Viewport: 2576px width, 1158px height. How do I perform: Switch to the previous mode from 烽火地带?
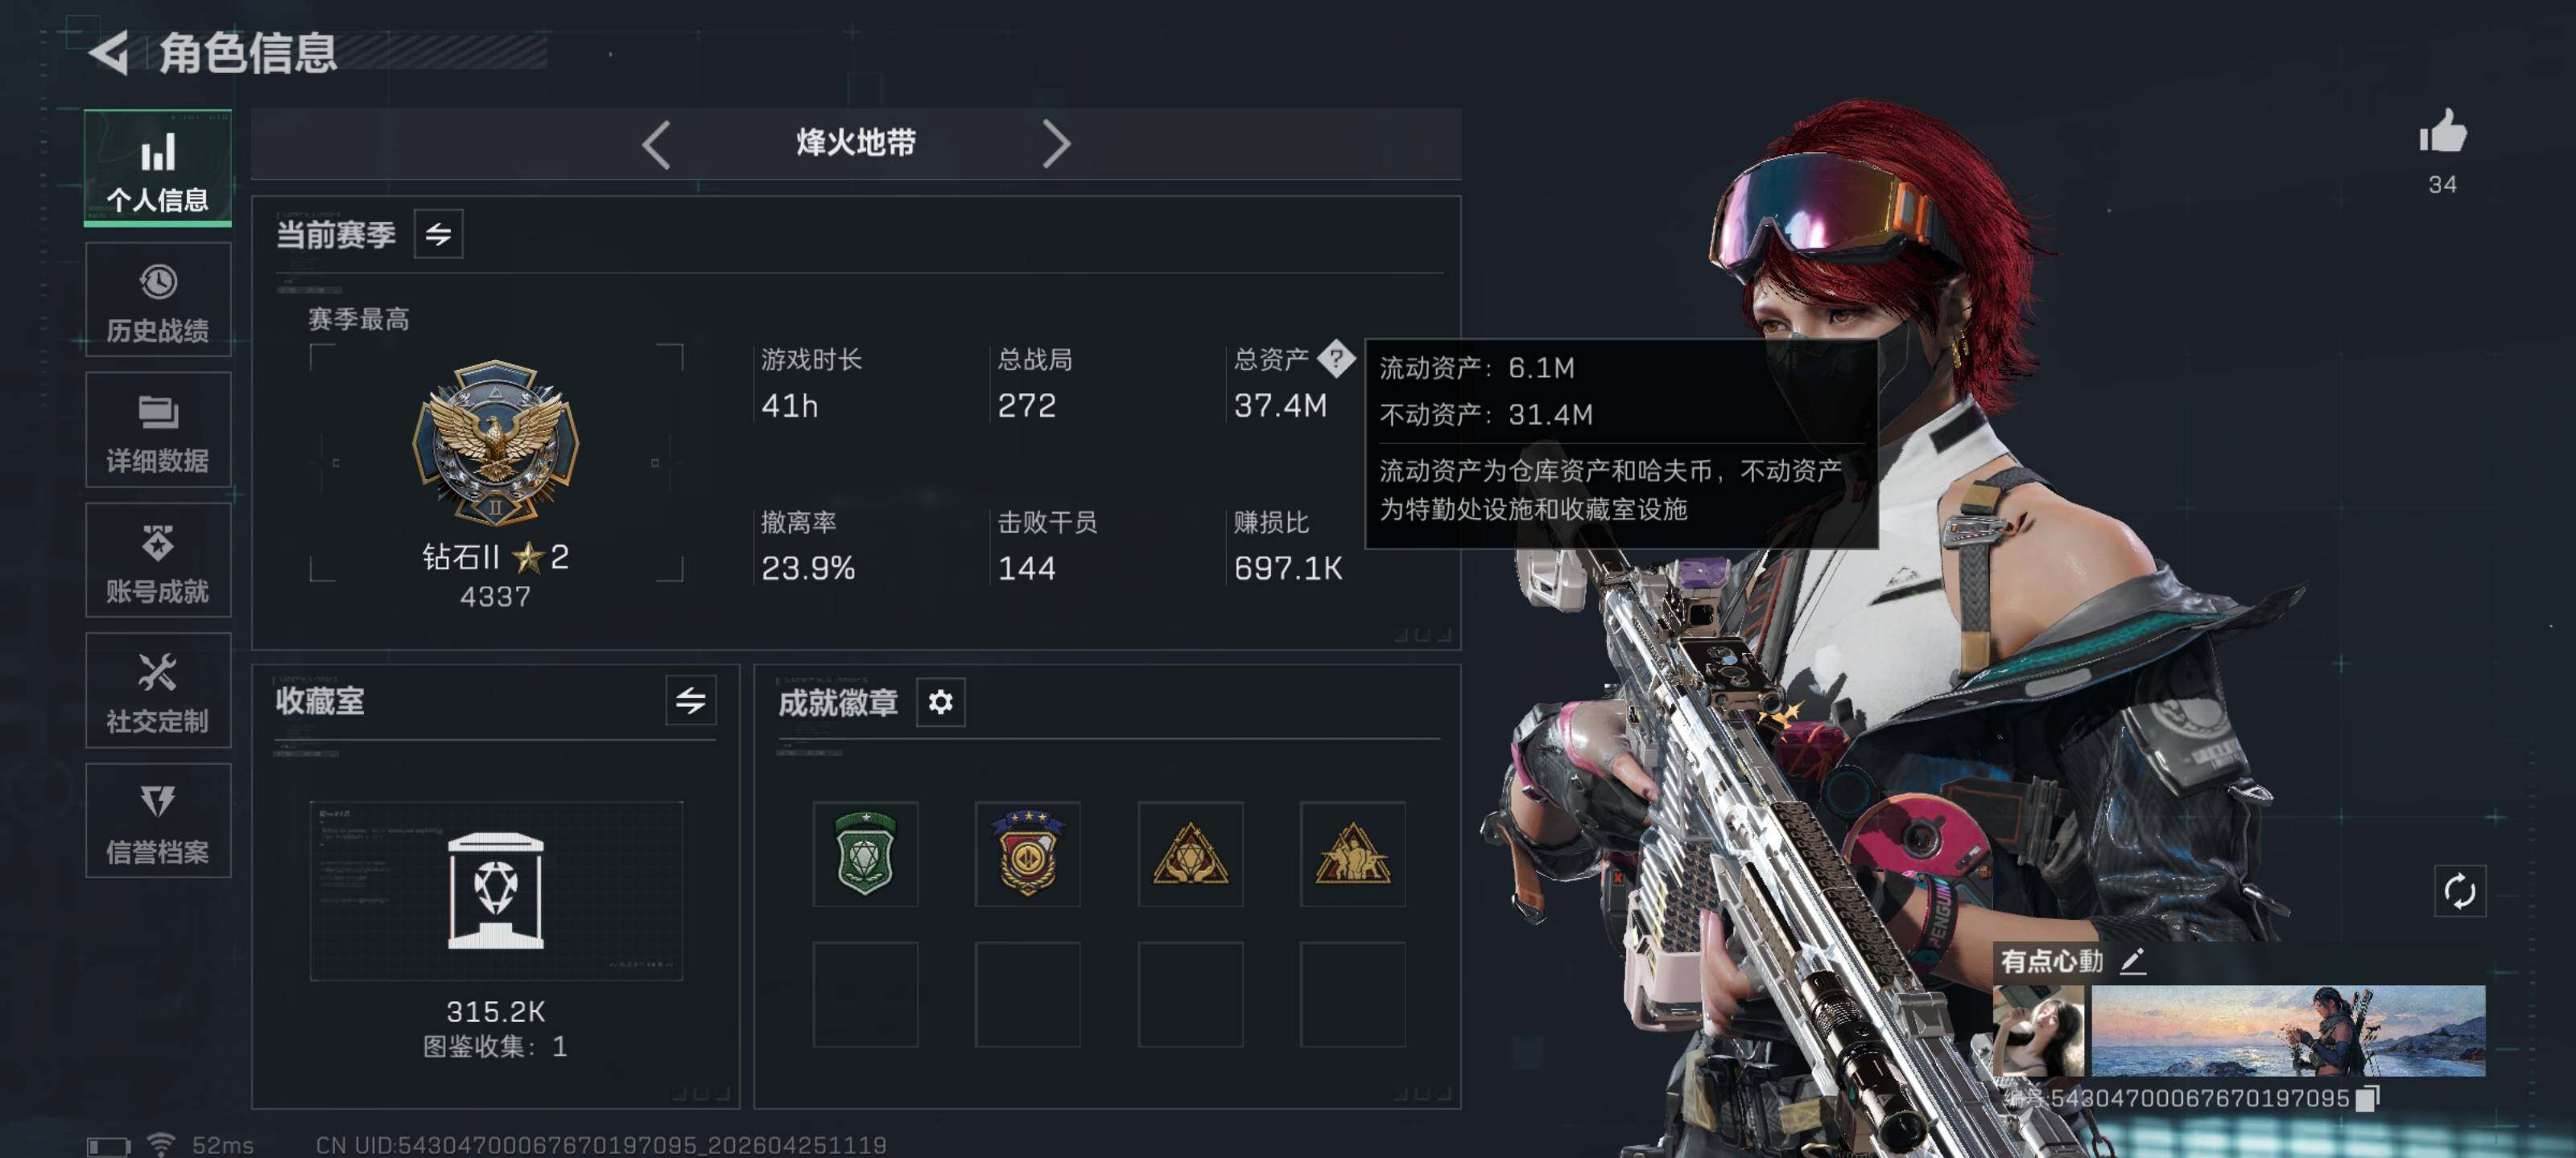coord(656,145)
